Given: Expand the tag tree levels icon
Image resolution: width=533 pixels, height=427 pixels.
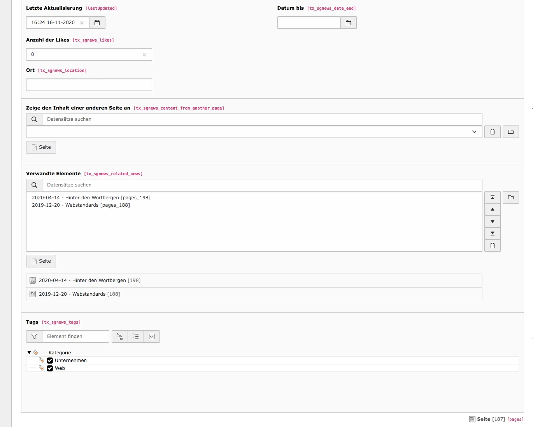Looking at the screenshot, I should coord(119,336).
